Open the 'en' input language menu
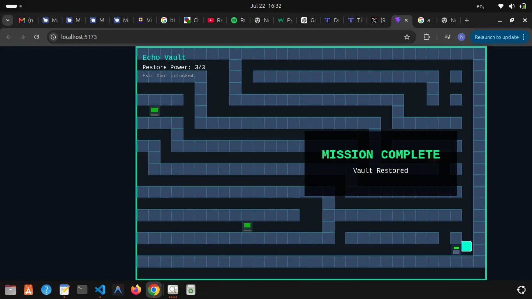This screenshot has height=299, width=532. point(480,6)
